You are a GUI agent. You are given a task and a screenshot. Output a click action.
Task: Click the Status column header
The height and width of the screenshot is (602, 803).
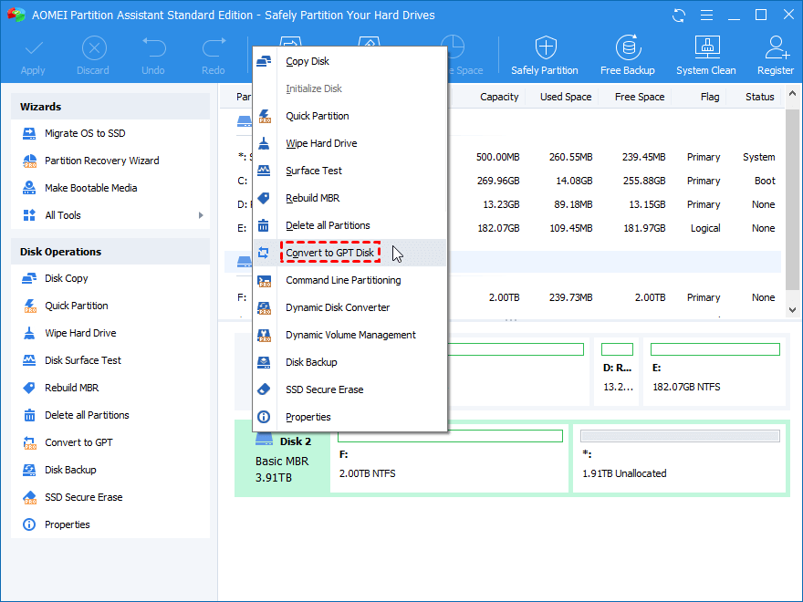[760, 97]
